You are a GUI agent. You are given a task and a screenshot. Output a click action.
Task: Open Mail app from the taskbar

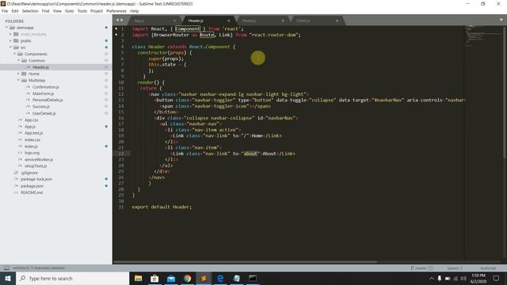[x=171, y=278]
